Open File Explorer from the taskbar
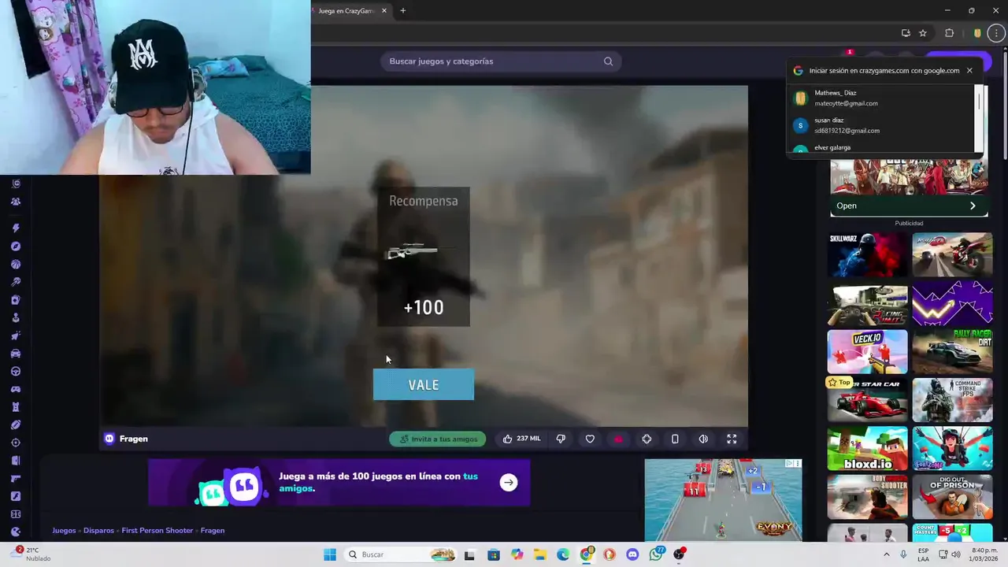The height and width of the screenshot is (567, 1008). pyautogui.click(x=540, y=554)
